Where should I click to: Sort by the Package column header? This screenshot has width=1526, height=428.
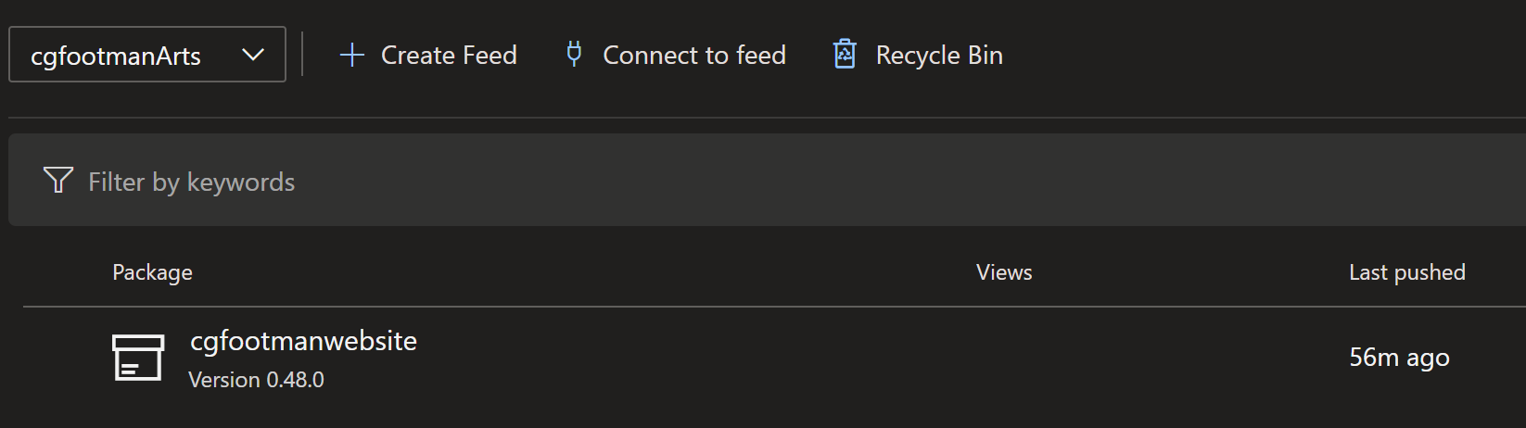[x=152, y=272]
